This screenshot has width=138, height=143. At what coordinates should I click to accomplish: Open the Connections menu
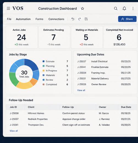56,19
